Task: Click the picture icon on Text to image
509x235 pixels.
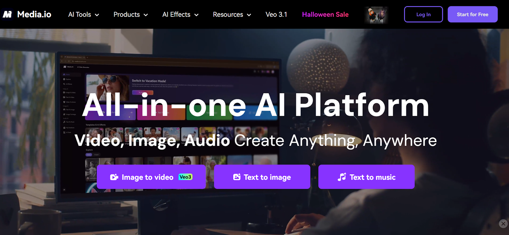Action: 237,177
